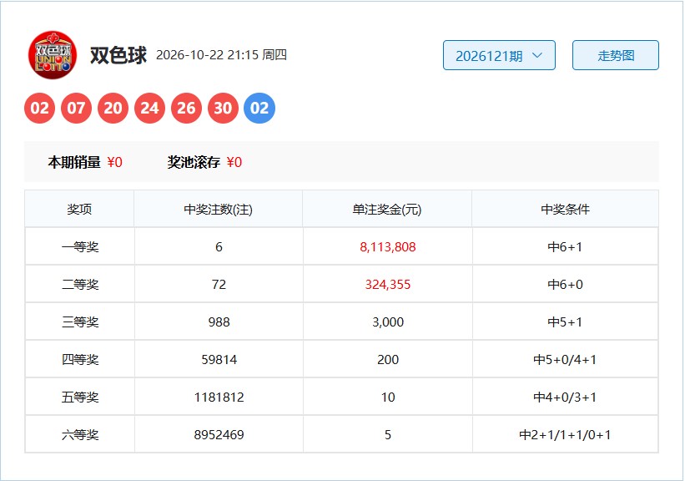Select the red ball numbered 24

150,108
